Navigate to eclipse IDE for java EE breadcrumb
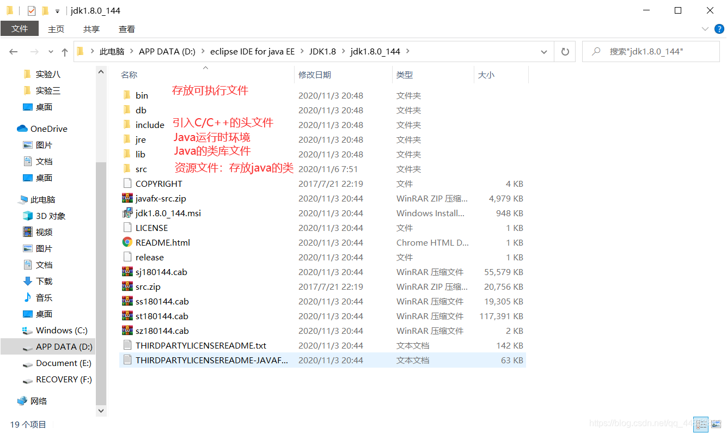727x433 pixels. point(252,52)
